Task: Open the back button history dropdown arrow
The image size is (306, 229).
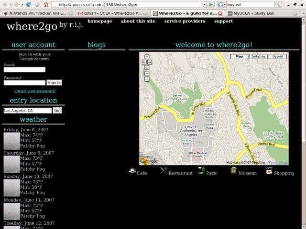Action: pyautogui.click(x=11, y=4)
